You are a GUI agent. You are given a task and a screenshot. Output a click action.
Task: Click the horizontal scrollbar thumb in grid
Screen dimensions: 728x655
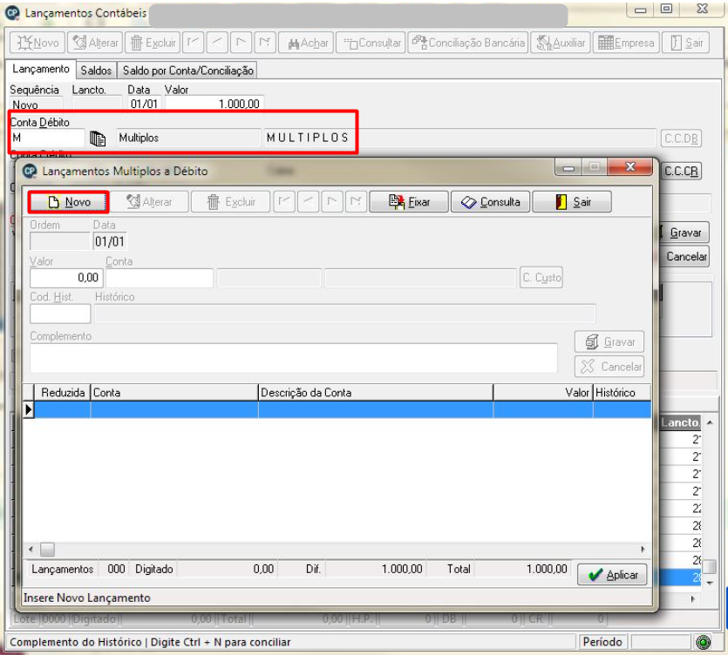[47, 550]
